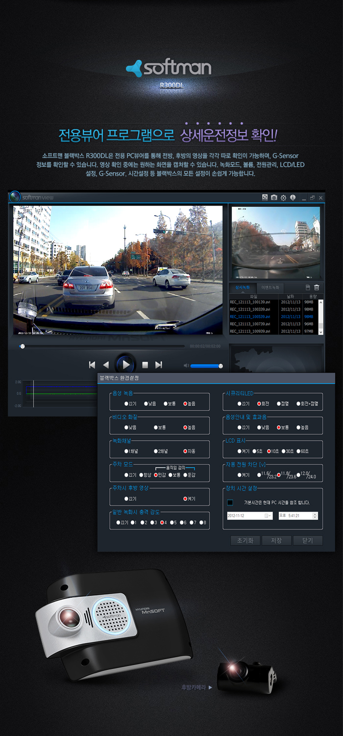Screen dimensions: 343x736
Task: Select 1채널 under 녹화채널
Action: point(126,451)
